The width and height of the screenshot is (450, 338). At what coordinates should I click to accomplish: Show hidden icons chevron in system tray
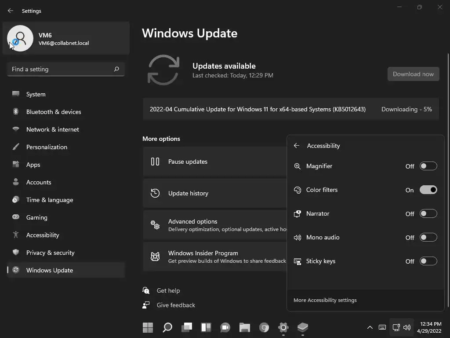tap(370, 327)
